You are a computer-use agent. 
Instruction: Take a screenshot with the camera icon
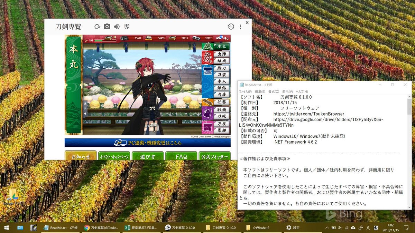107,27
